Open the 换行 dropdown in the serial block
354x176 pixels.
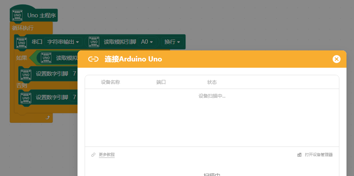coord(172,42)
